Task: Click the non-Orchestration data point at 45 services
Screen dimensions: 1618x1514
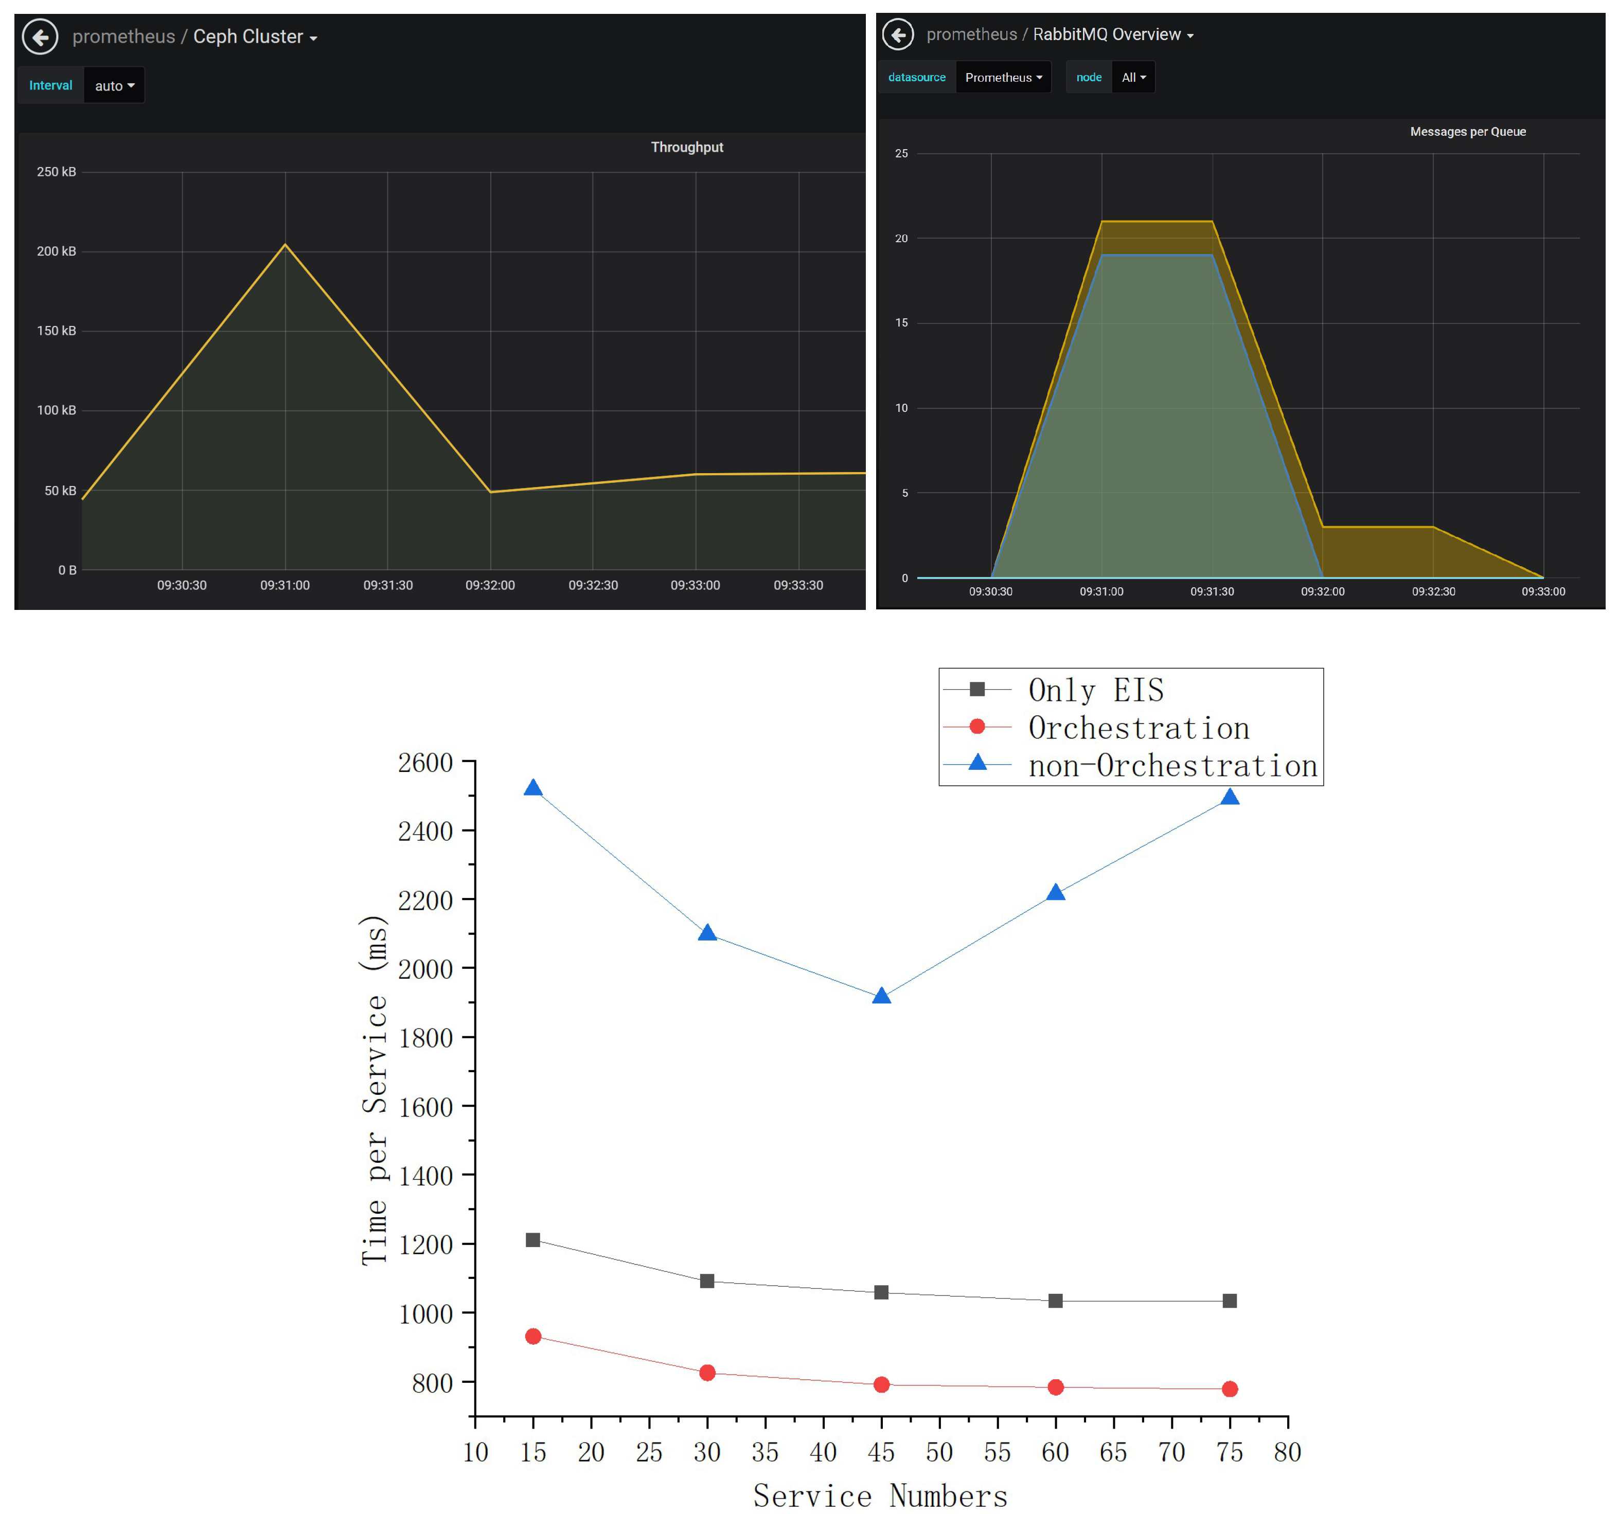Action: (881, 997)
